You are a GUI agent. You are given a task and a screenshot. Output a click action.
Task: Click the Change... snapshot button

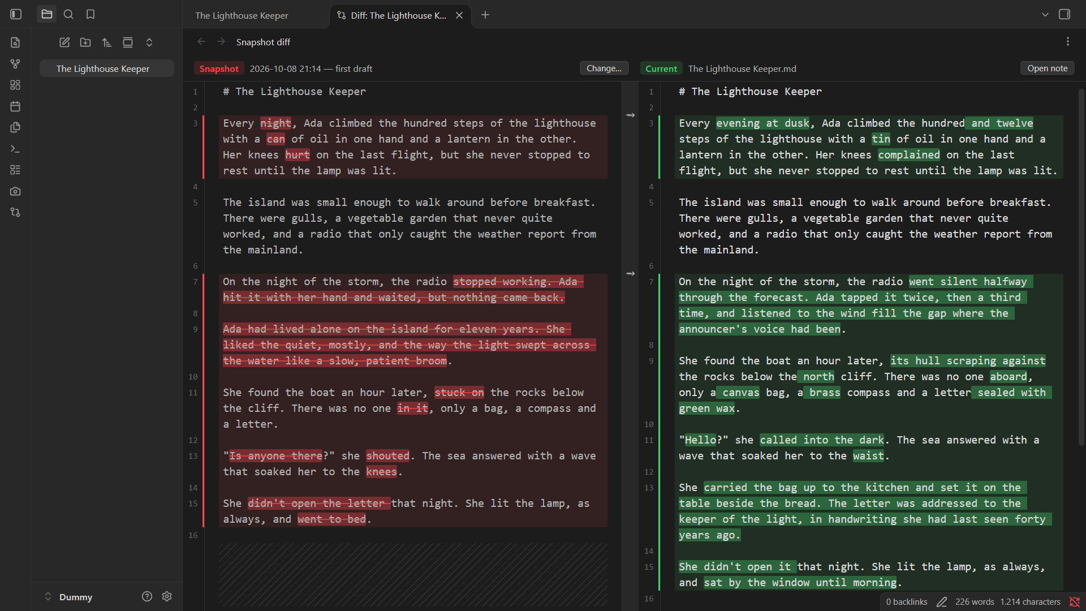click(x=604, y=68)
